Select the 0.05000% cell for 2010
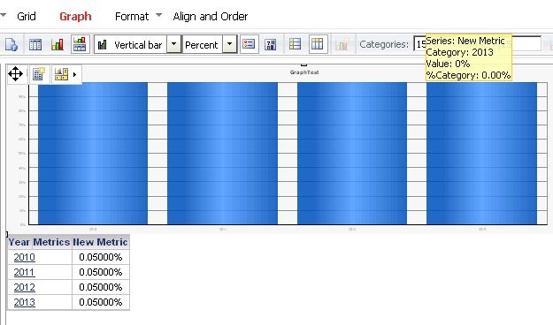 pyautogui.click(x=101, y=257)
